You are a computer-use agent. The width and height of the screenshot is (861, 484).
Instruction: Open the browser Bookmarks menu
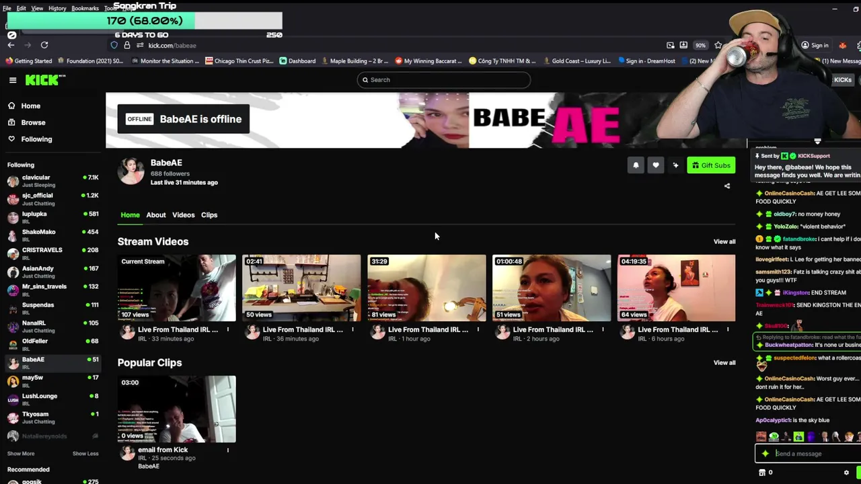(x=85, y=8)
